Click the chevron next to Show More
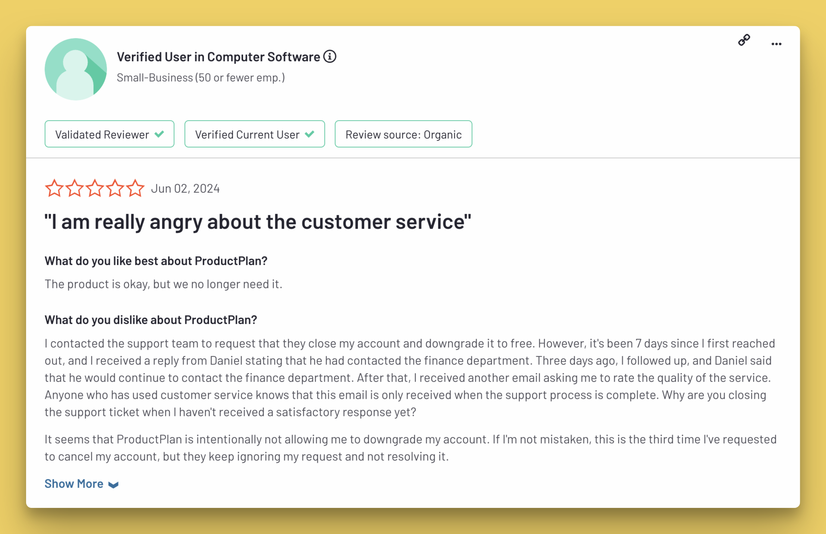Screen dimensions: 826x534 pyautogui.click(x=113, y=485)
